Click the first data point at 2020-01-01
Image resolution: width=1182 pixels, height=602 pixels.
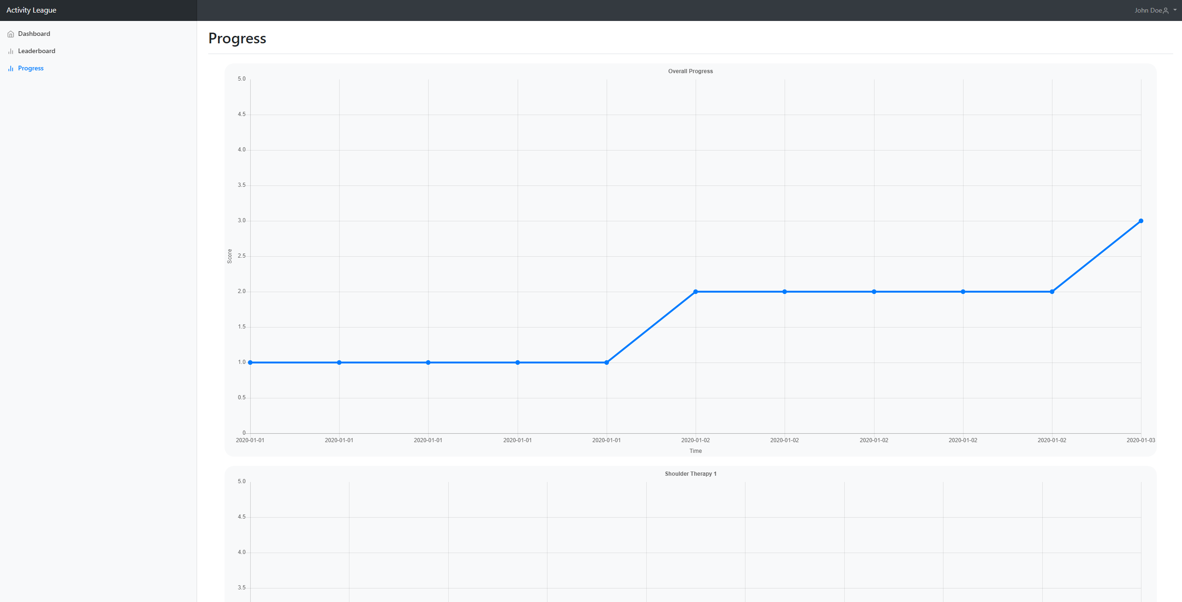pyautogui.click(x=250, y=363)
